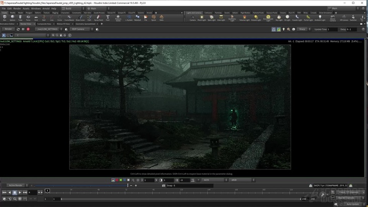Image resolution: width=368 pixels, height=207 pixels.
Task: Select the Sphere shelf tool
Action: [13, 18]
